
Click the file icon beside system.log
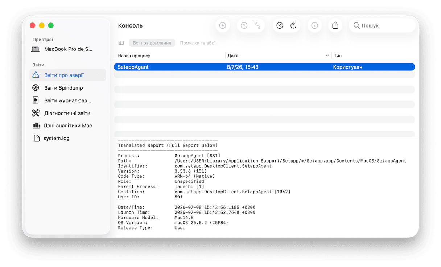pos(36,138)
